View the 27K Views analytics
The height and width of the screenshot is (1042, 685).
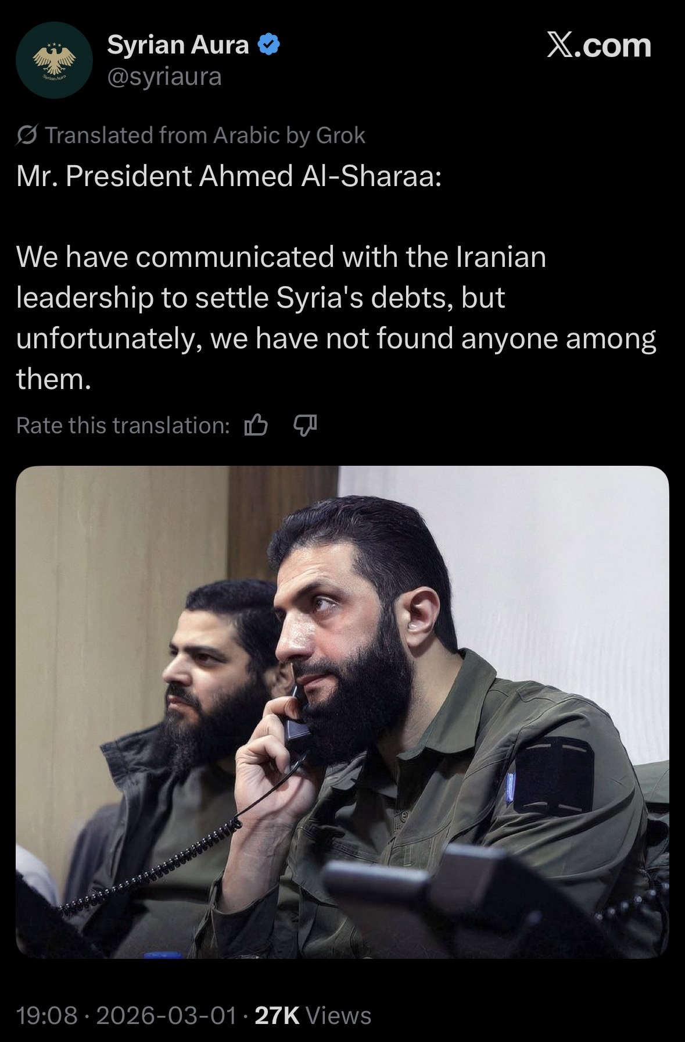pyautogui.click(x=313, y=1016)
